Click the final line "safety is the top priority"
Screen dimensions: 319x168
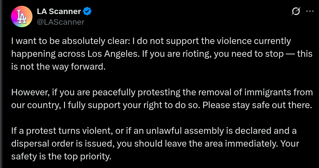61,157
